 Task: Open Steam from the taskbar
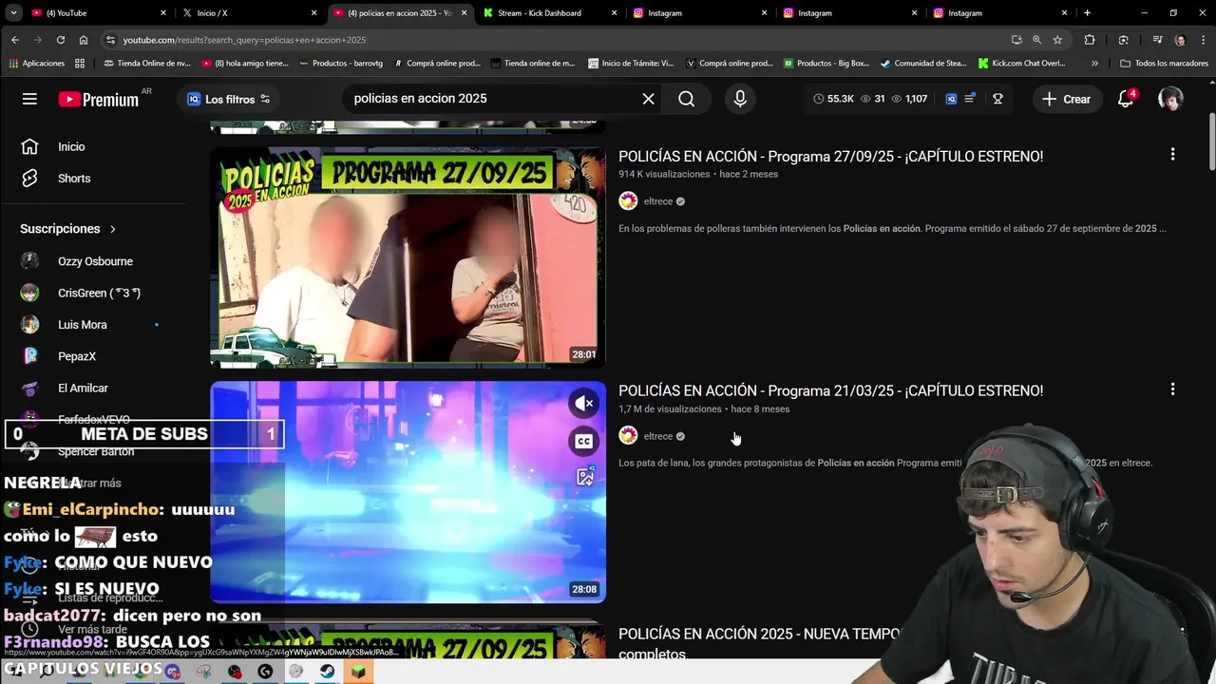pyautogui.click(x=326, y=672)
